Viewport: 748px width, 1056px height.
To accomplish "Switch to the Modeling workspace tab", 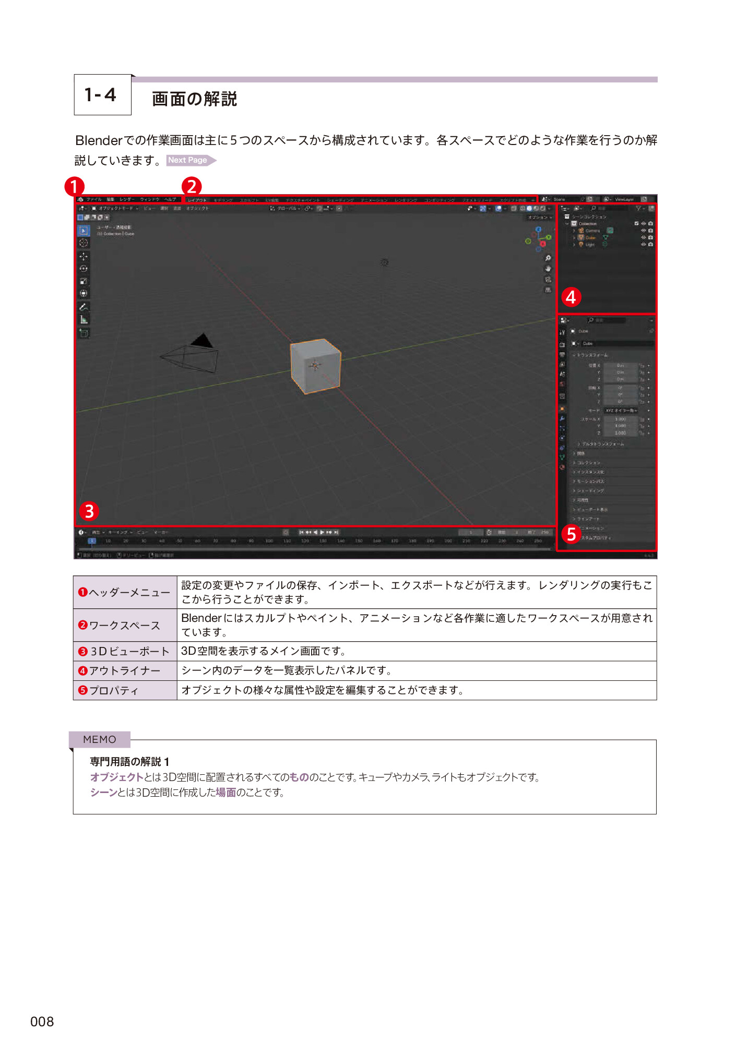I will [x=223, y=200].
